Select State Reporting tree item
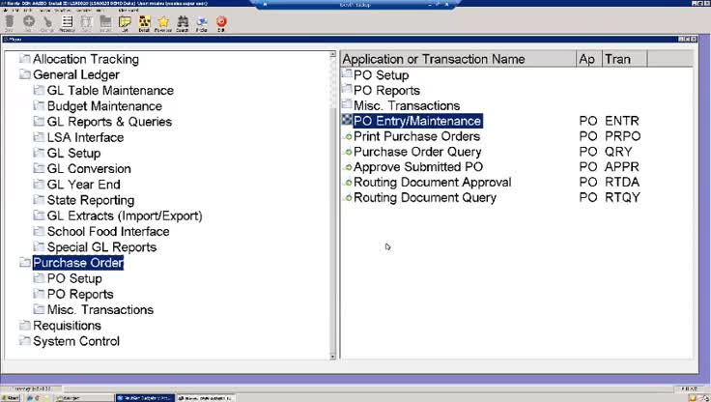Screen dimensions: 711x402 tap(91, 200)
